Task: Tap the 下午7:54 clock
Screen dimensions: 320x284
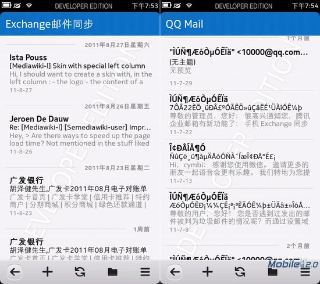Action: point(305,6)
